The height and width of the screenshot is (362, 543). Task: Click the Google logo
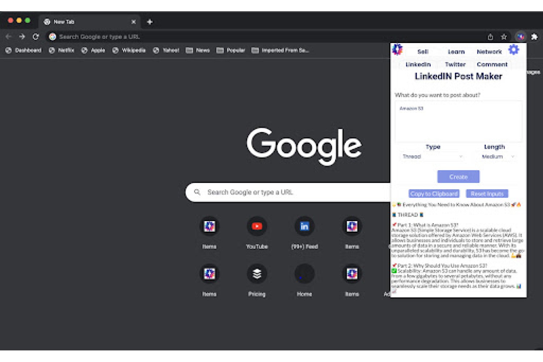pyautogui.click(x=304, y=146)
